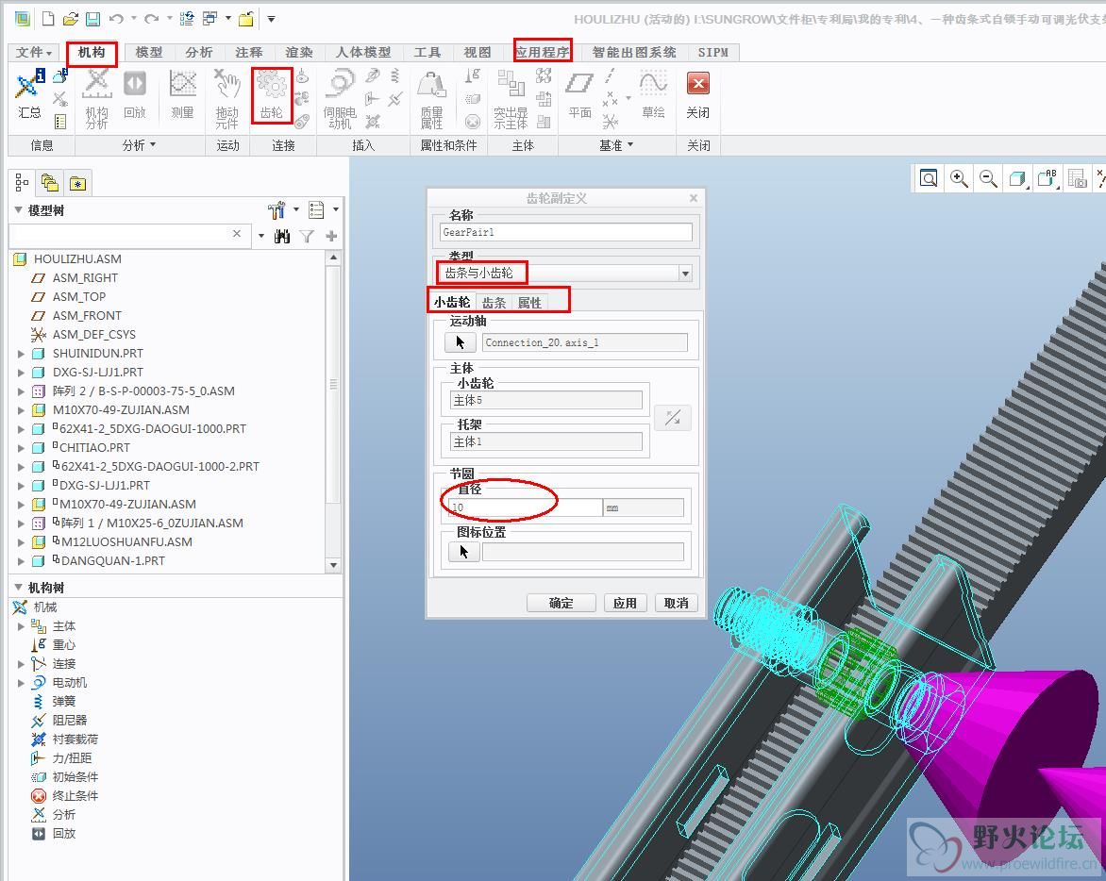Click the 确定 OK button
Viewport: 1106px width, 881px height.
[x=561, y=603]
